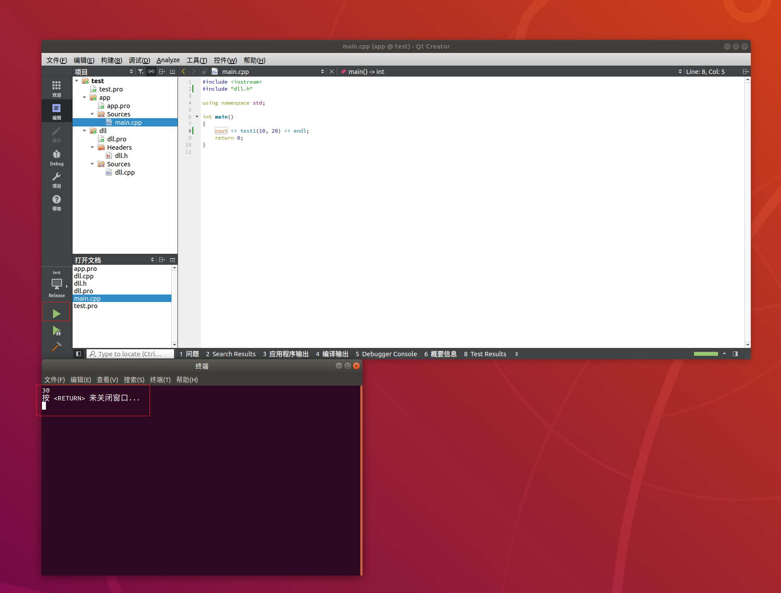This screenshot has width=781, height=593.
Task: Open the 文件(F) menu in Qt Creator
Action: pos(56,60)
